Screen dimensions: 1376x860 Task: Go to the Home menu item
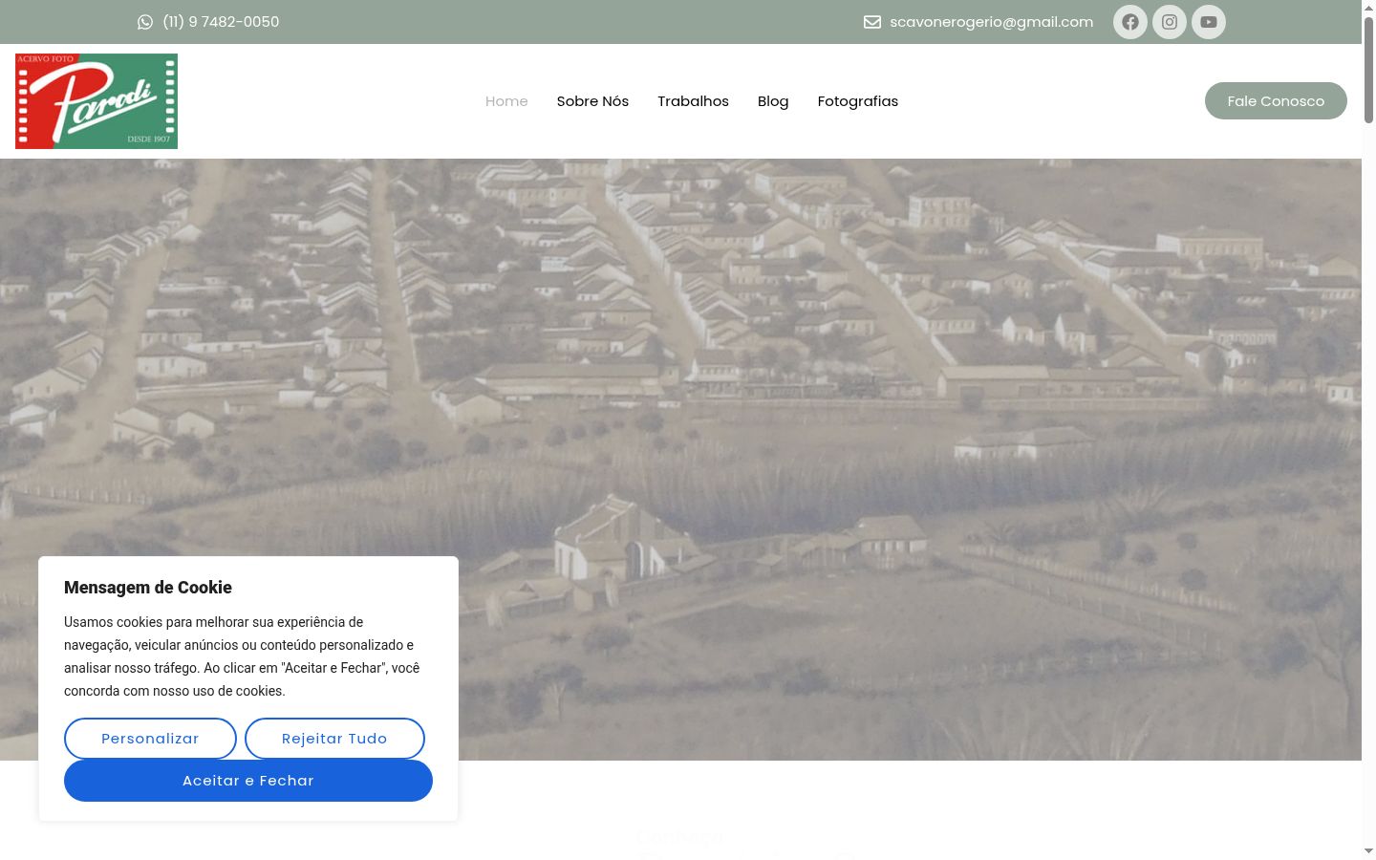pos(506,101)
